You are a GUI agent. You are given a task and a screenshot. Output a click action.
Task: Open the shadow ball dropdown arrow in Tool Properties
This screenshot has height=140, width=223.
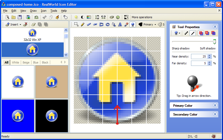(180, 33)
